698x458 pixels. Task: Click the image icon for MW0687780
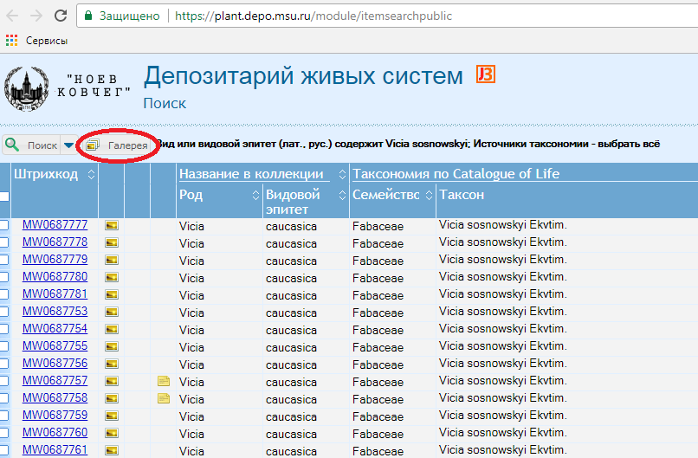pos(112,277)
